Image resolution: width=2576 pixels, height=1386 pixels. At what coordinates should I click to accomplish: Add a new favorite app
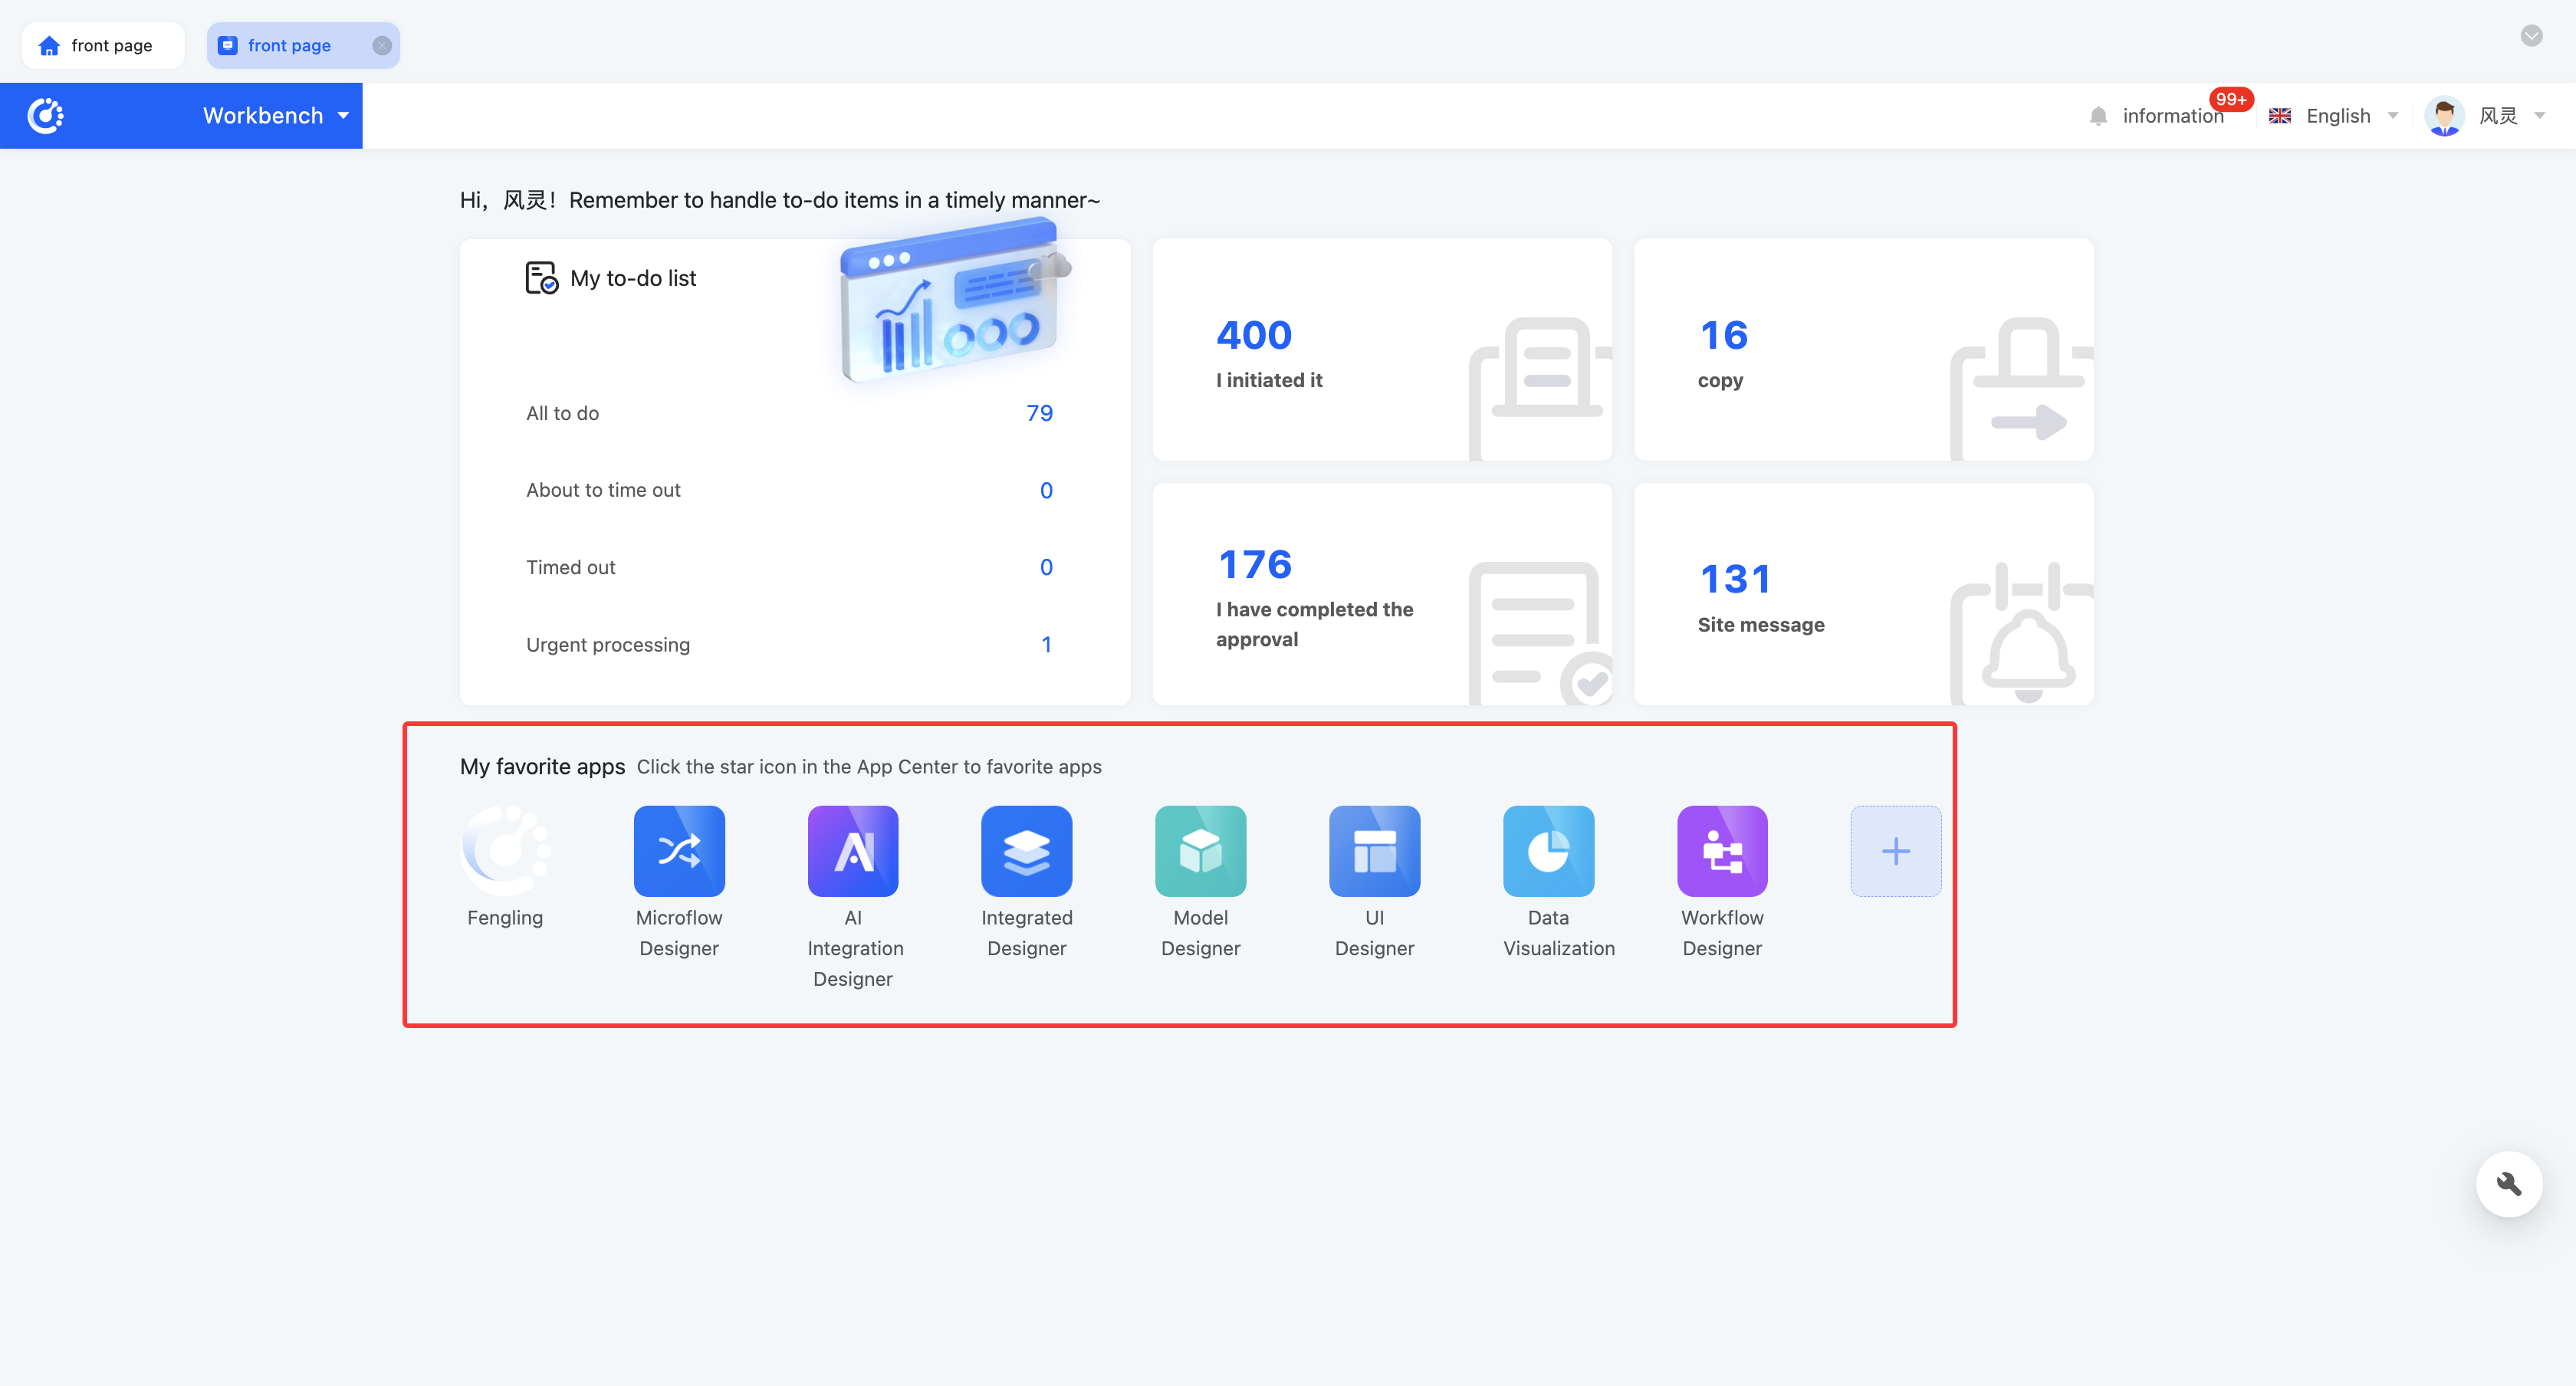pos(1895,850)
